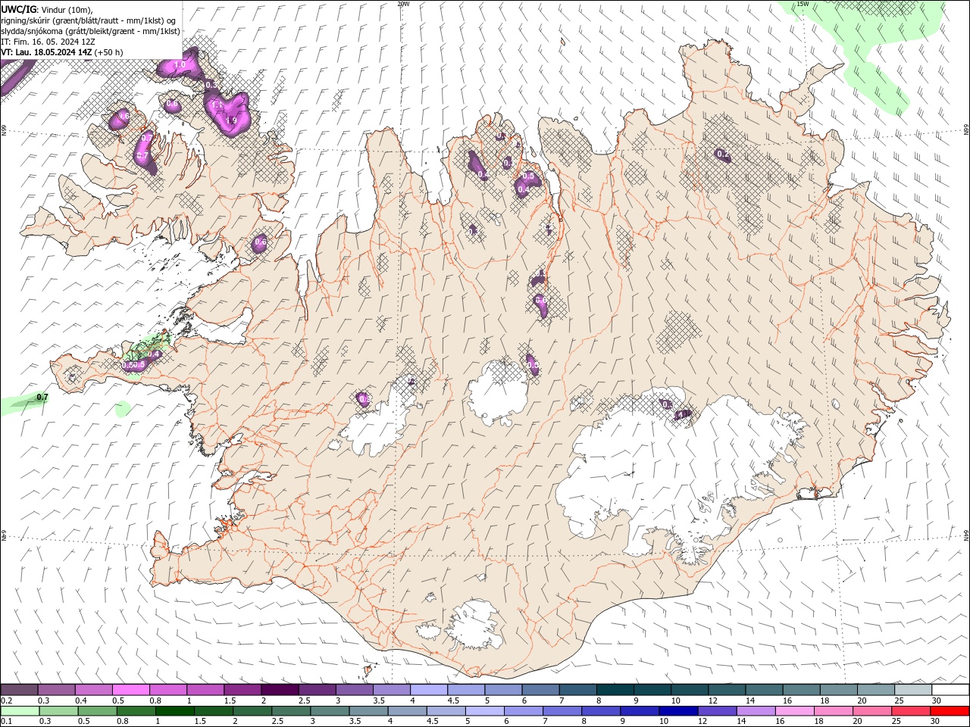Click the navy blue rain swatch between 10 and 12
970x727 pixels.
click(x=678, y=711)
